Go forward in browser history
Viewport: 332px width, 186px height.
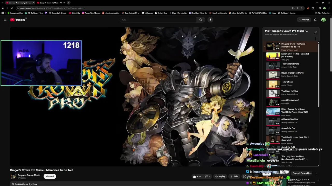[x=8, y=8]
